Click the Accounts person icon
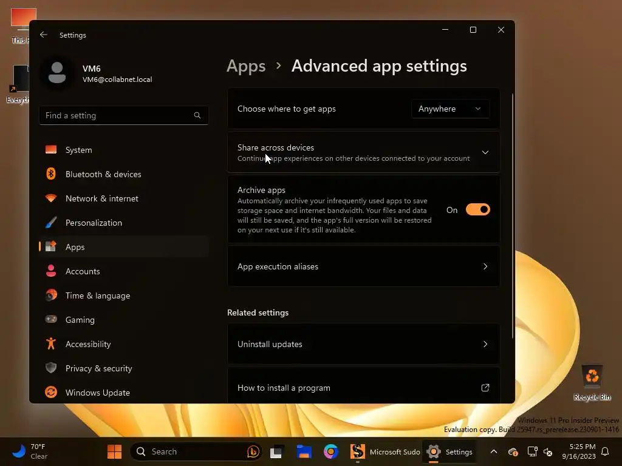Screen dimensions: 622x466 pos(51,271)
